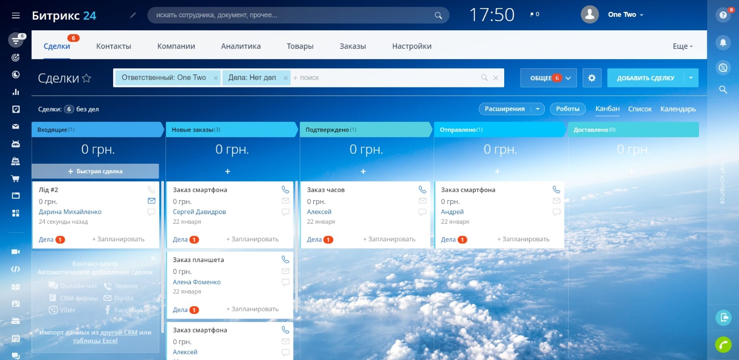The width and height of the screenshot is (739, 360).
Task: Open the Еще menu dropdown
Action: (683, 47)
